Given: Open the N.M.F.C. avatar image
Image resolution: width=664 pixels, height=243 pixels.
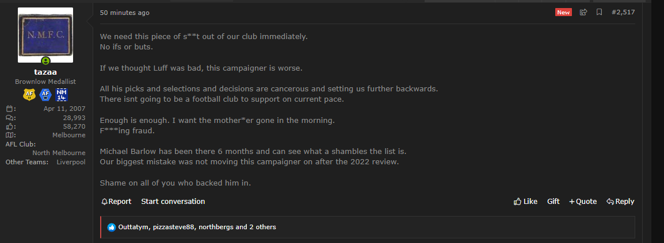Looking at the screenshot, I should (45, 35).
